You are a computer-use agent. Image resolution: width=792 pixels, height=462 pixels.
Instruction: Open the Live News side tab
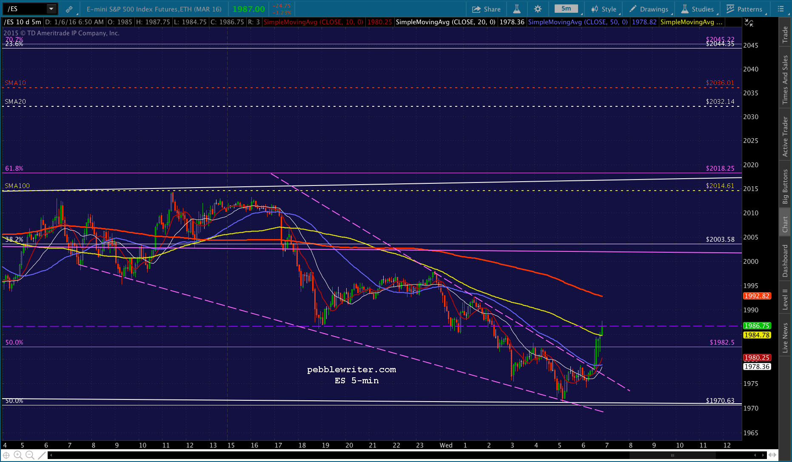[x=785, y=338]
